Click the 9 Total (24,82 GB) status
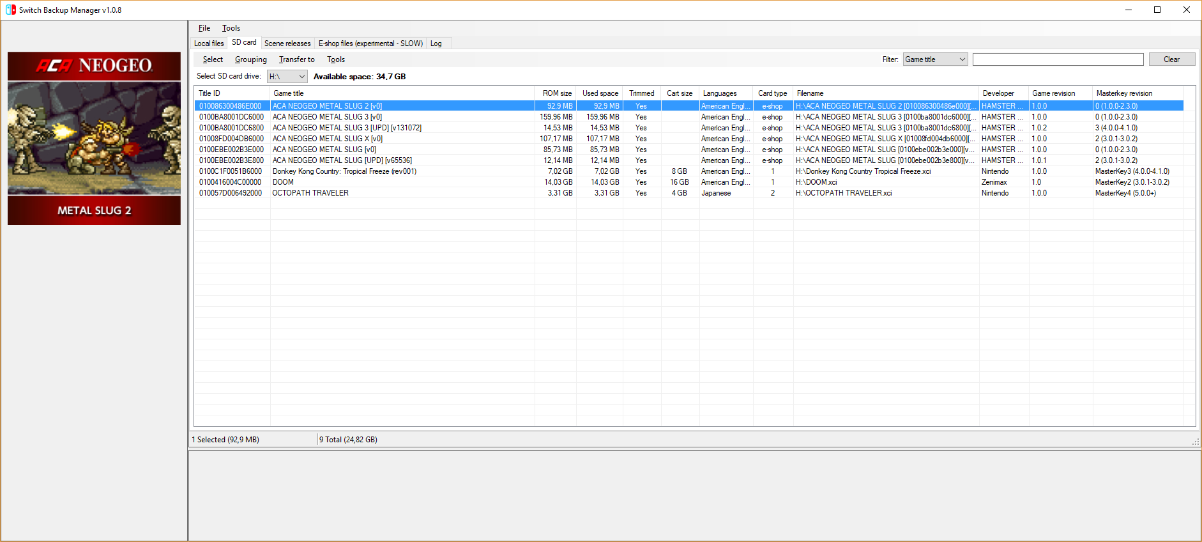1202x542 pixels. [x=348, y=440]
